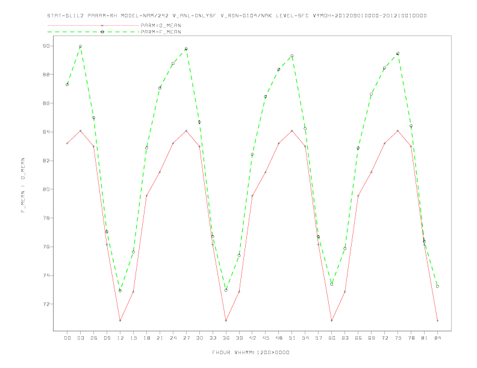Click the y-axis tick label 90
This screenshot has height=368, width=477.
pos(46,46)
